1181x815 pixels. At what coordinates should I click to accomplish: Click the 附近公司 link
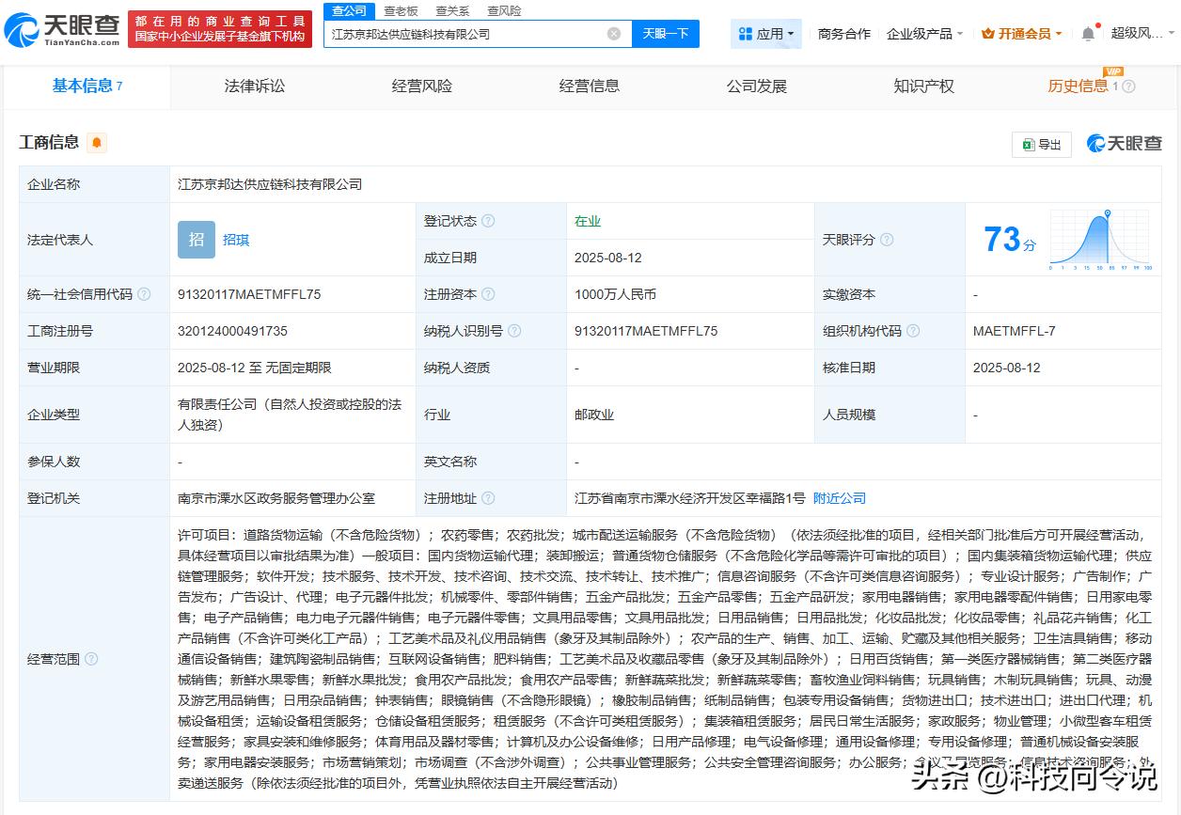(840, 498)
